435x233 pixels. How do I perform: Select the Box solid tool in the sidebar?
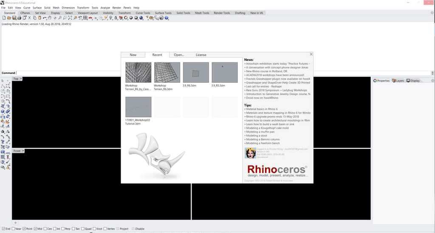pos(3,111)
